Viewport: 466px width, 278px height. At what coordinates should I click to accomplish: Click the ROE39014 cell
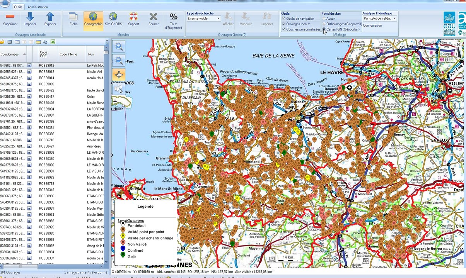point(48,78)
